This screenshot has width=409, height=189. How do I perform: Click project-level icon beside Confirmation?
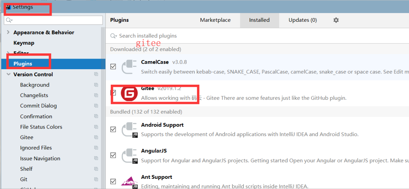click(96, 116)
